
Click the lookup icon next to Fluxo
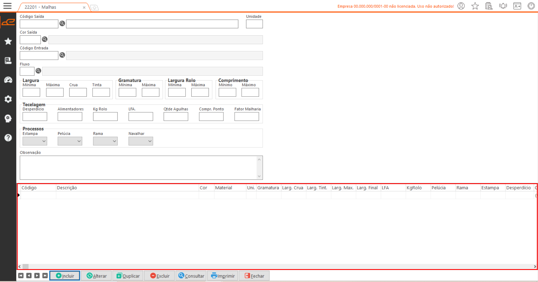click(38, 71)
